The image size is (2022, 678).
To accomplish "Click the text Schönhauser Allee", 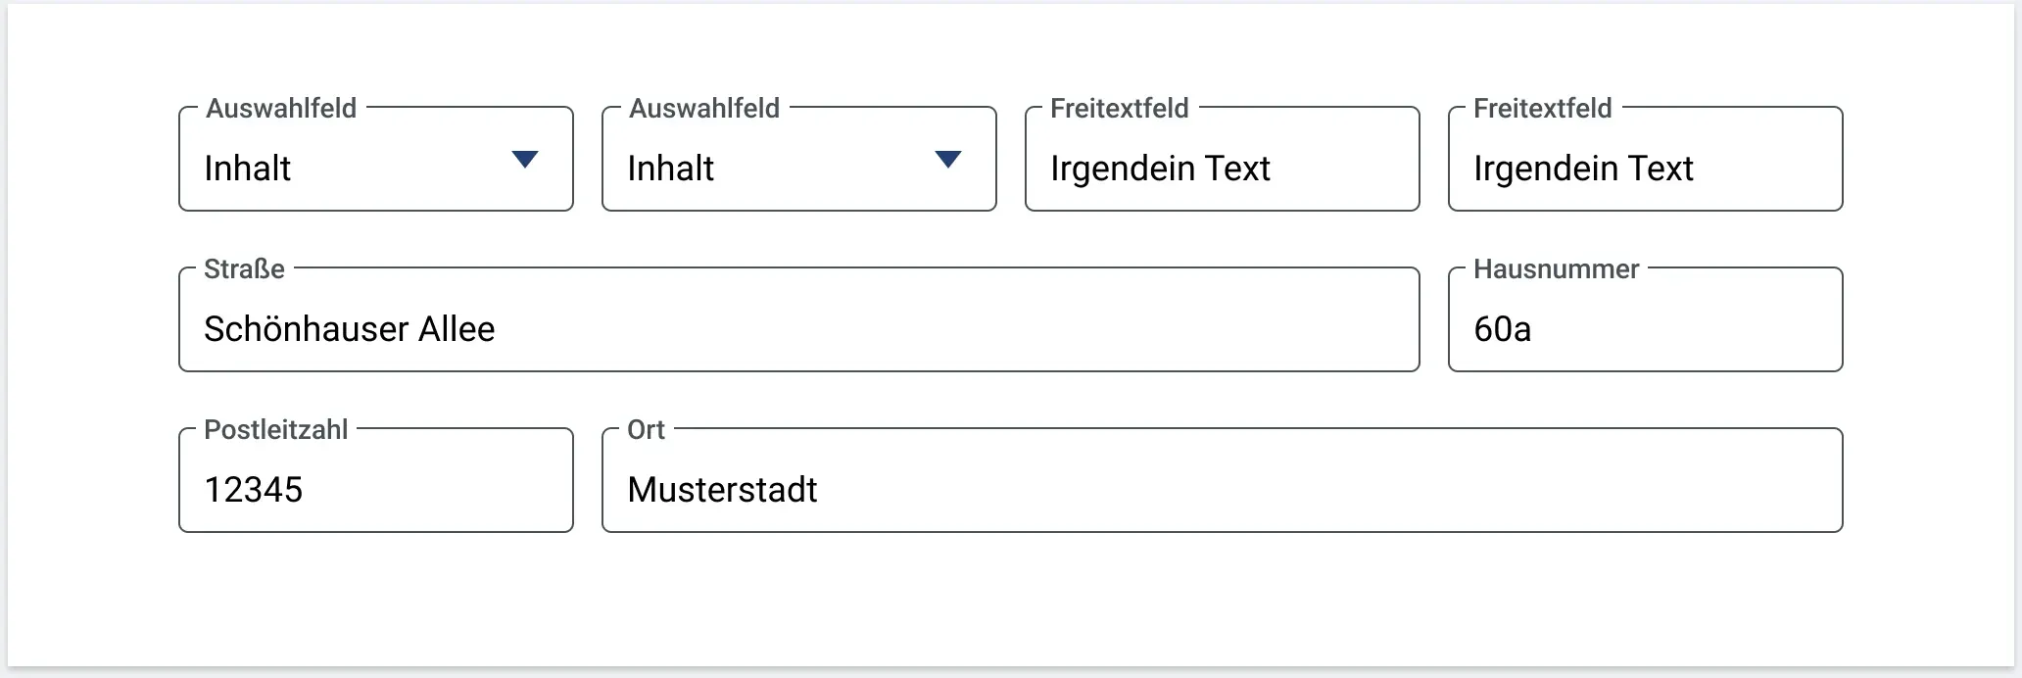I will click(350, 329).
